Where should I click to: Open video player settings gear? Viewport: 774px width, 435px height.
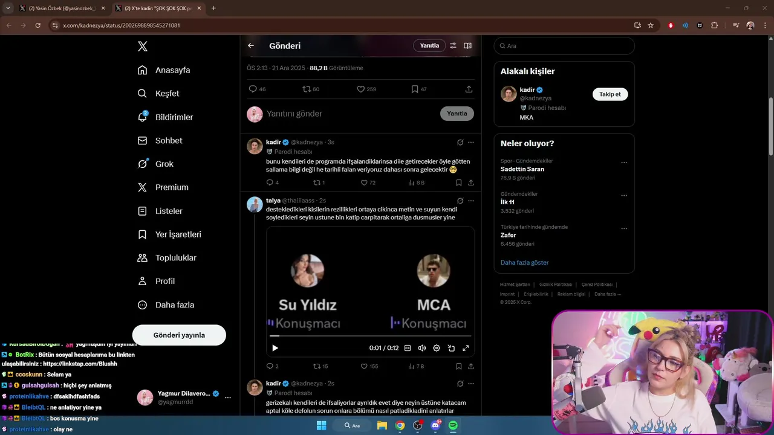437,348
